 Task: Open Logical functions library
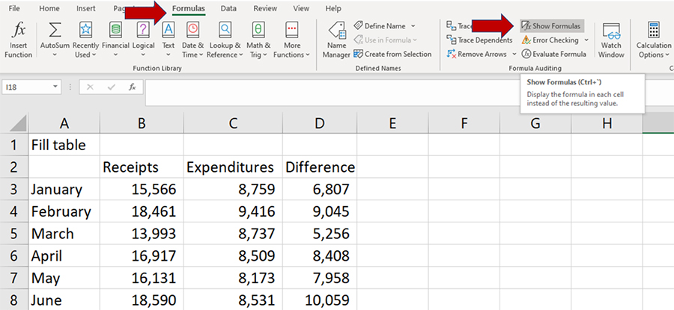(143, 40)
